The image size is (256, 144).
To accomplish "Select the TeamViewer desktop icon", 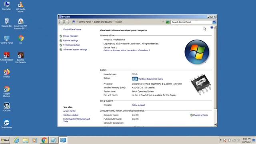I will [x=6, y=124].
